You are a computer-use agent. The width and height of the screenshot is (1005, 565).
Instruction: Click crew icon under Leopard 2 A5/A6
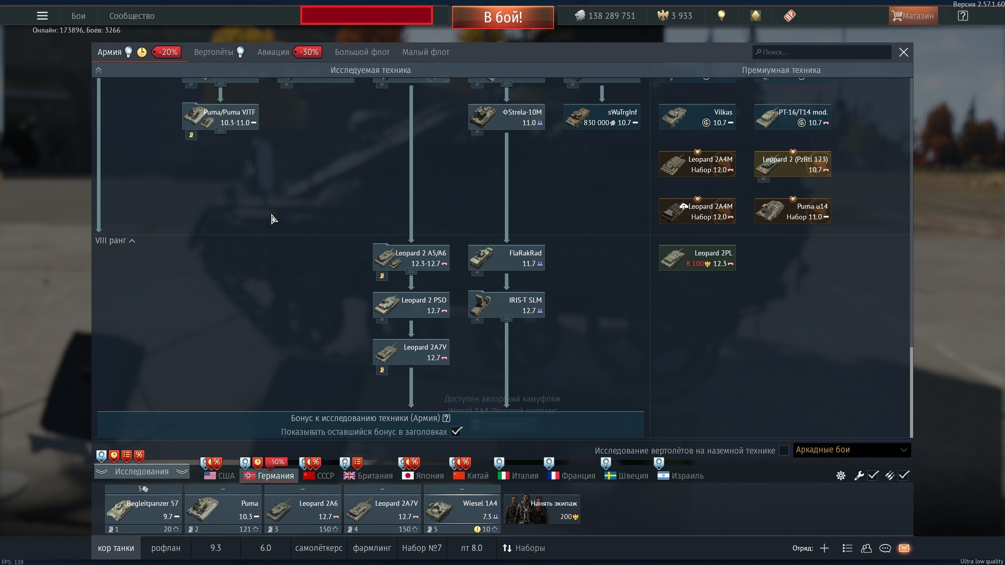(382, 276)
